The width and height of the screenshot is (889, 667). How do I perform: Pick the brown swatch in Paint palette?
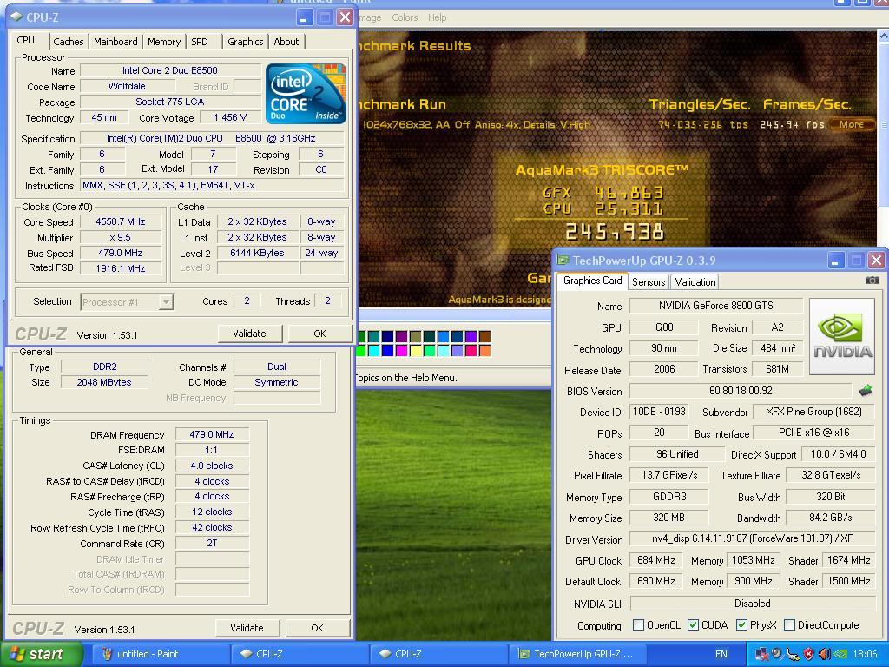coord(484,336)
